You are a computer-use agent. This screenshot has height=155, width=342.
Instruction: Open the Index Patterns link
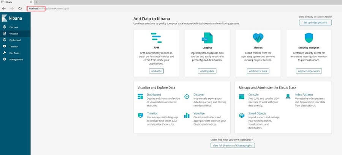[304, 95]
